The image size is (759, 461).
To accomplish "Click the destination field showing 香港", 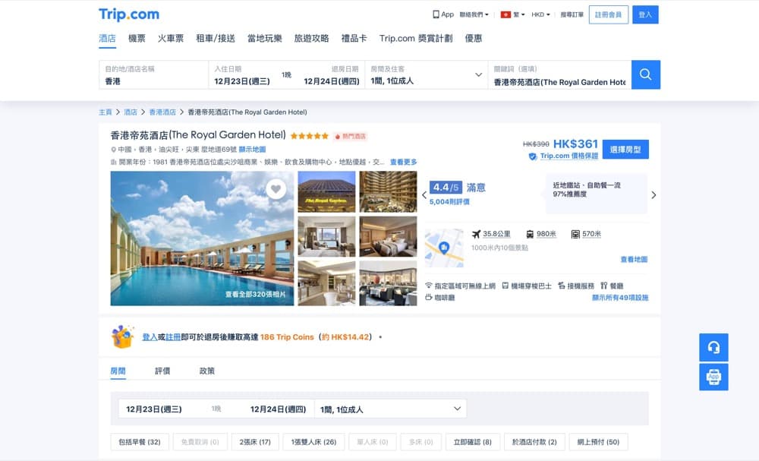I will (153, 74).
